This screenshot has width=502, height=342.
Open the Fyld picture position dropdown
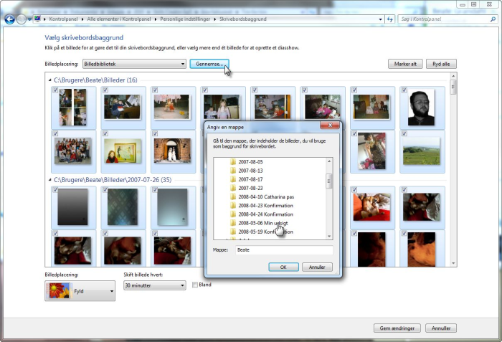pos(80,291)
